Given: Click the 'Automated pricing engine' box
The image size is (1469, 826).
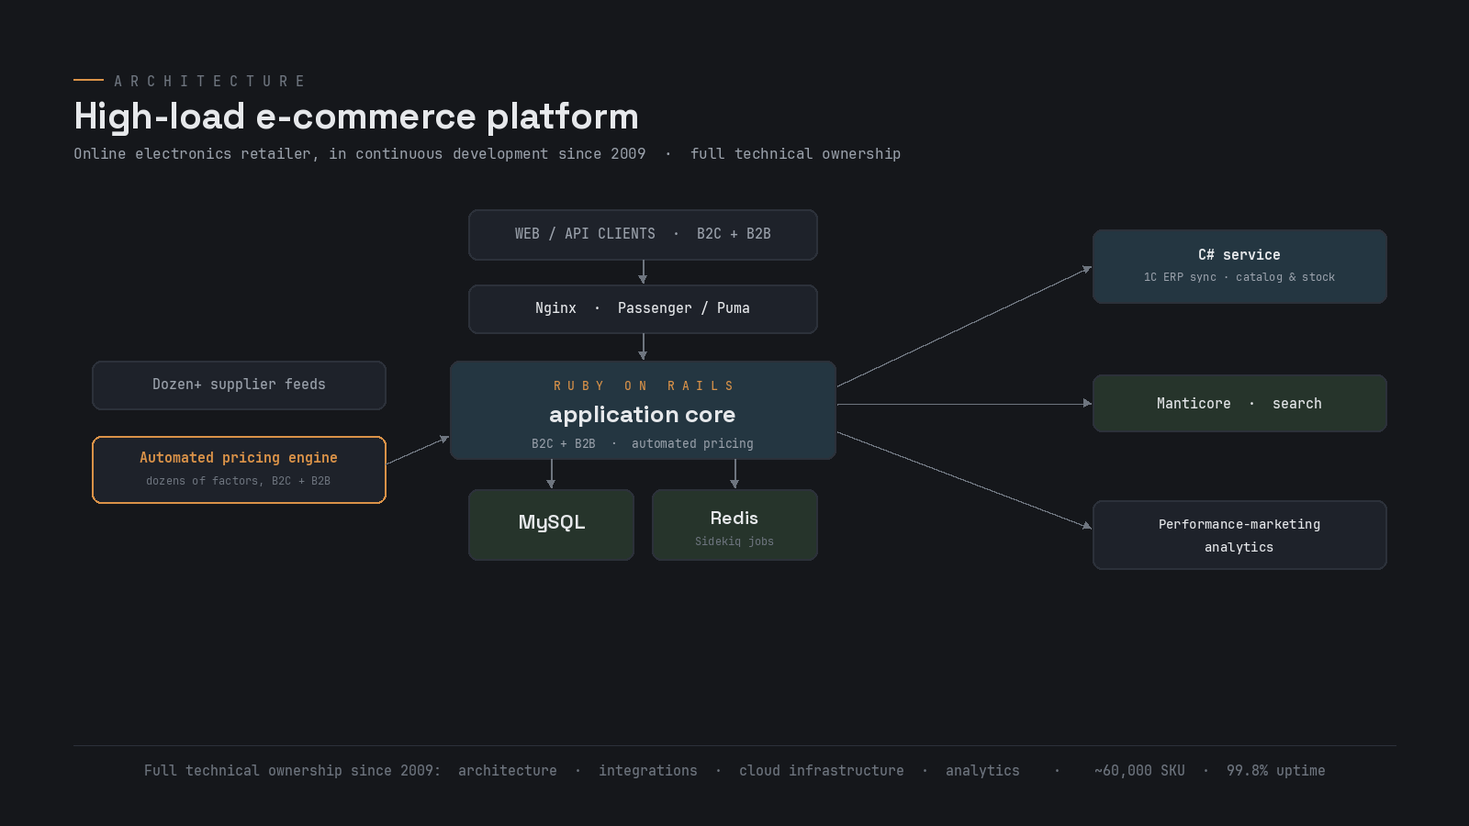Looking at the screenshot, I should pos(239,470).
